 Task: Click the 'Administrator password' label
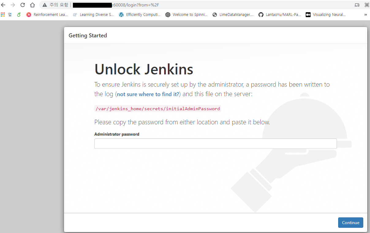(x=117, y=134)
